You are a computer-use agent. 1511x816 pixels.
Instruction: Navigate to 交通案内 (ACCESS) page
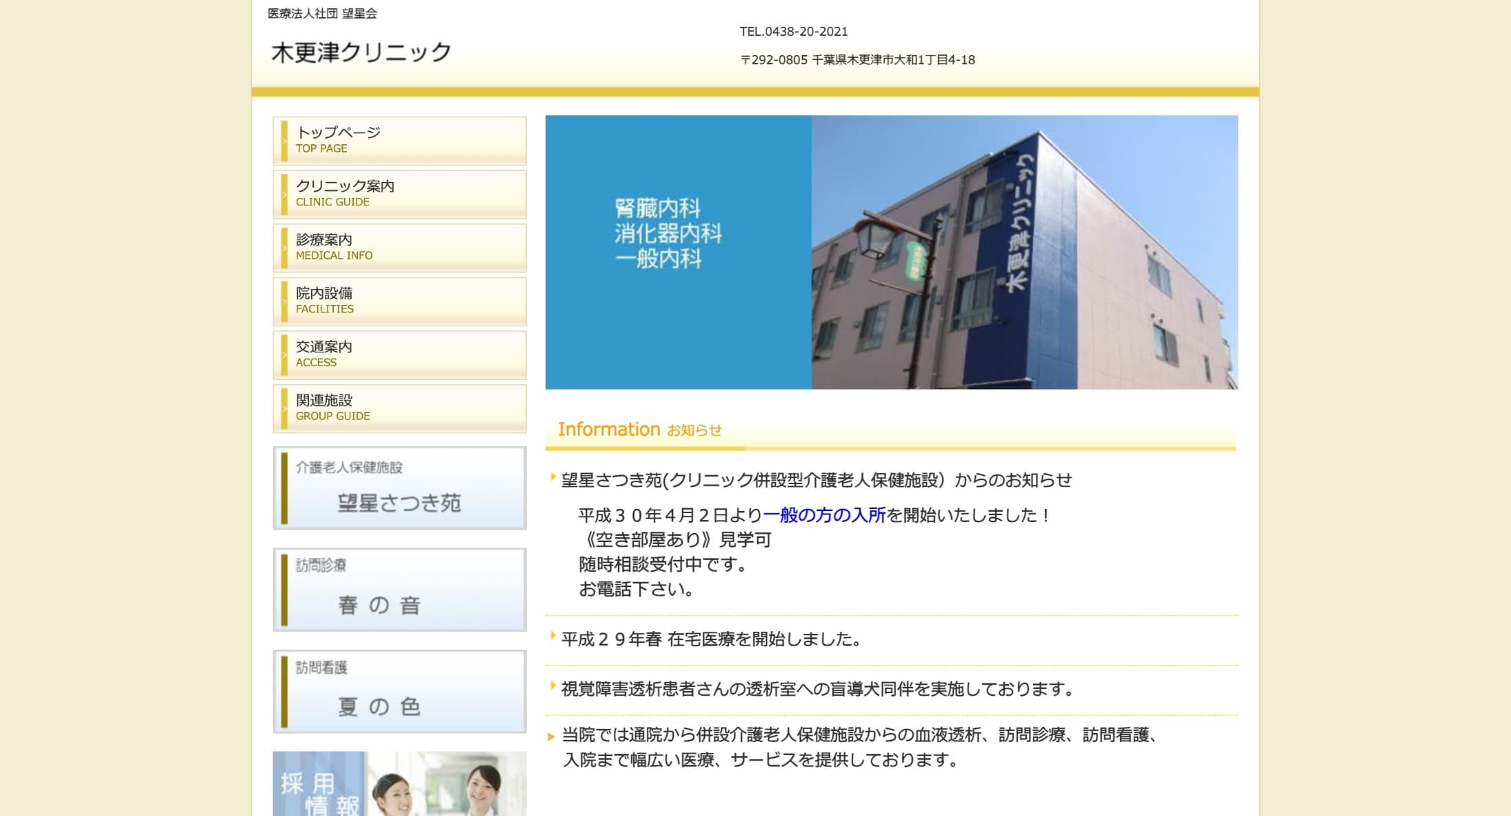(399, 354)
